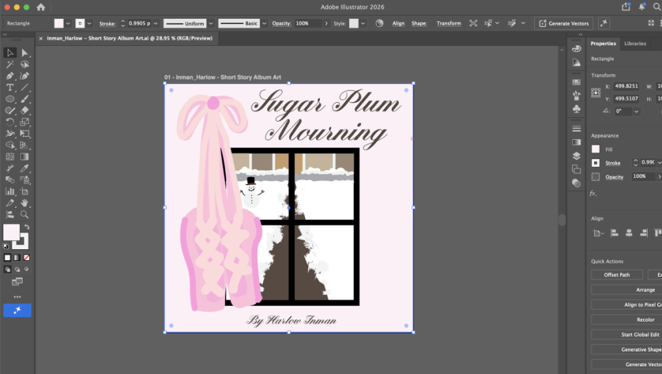662x374 pixels.
Task: Enable Draw Normal mode
Action: click(7, 269)
